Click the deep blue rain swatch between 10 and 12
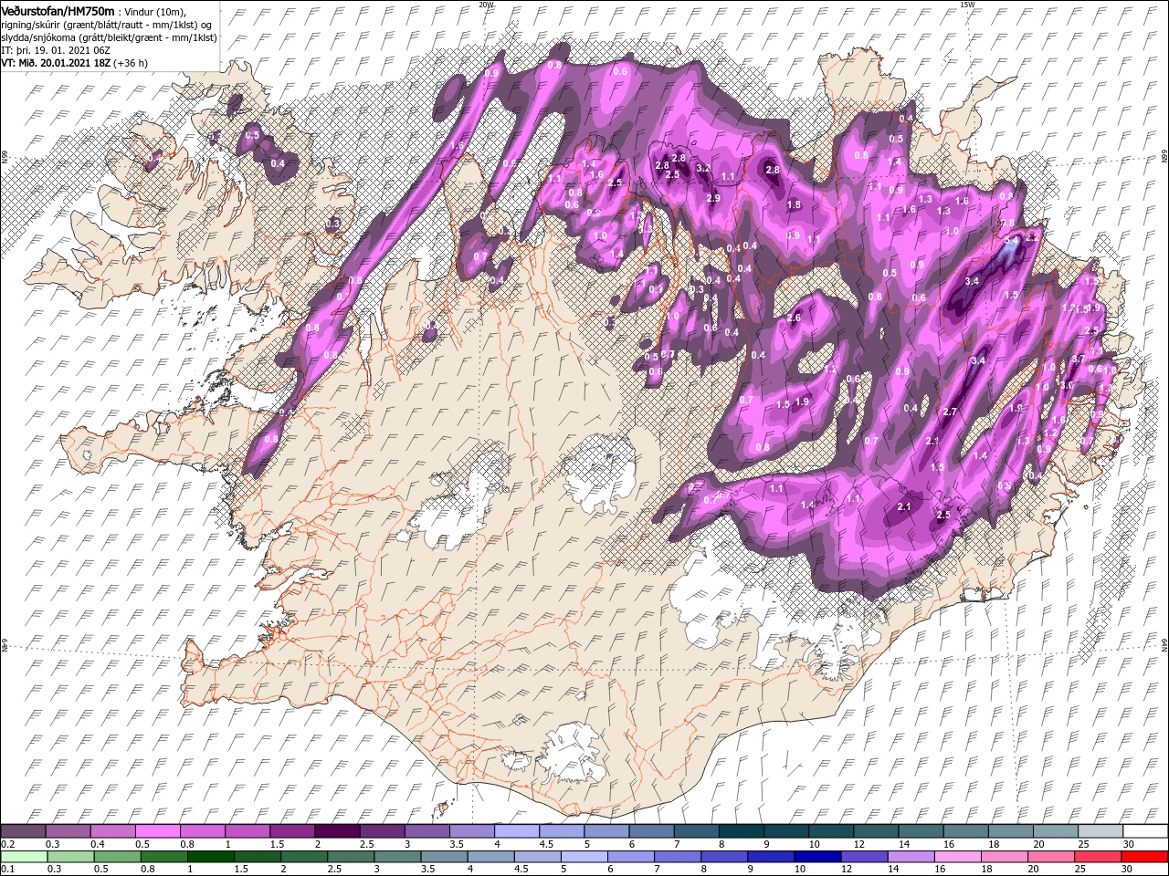The image size is (1169, 876). tap(816, 857)
